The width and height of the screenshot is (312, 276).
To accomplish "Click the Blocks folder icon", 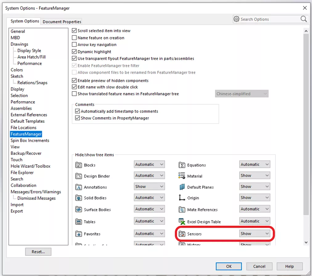I will click(x=79, y=165).
